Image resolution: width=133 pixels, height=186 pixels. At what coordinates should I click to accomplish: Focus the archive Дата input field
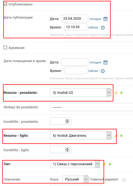coord(75,62)
